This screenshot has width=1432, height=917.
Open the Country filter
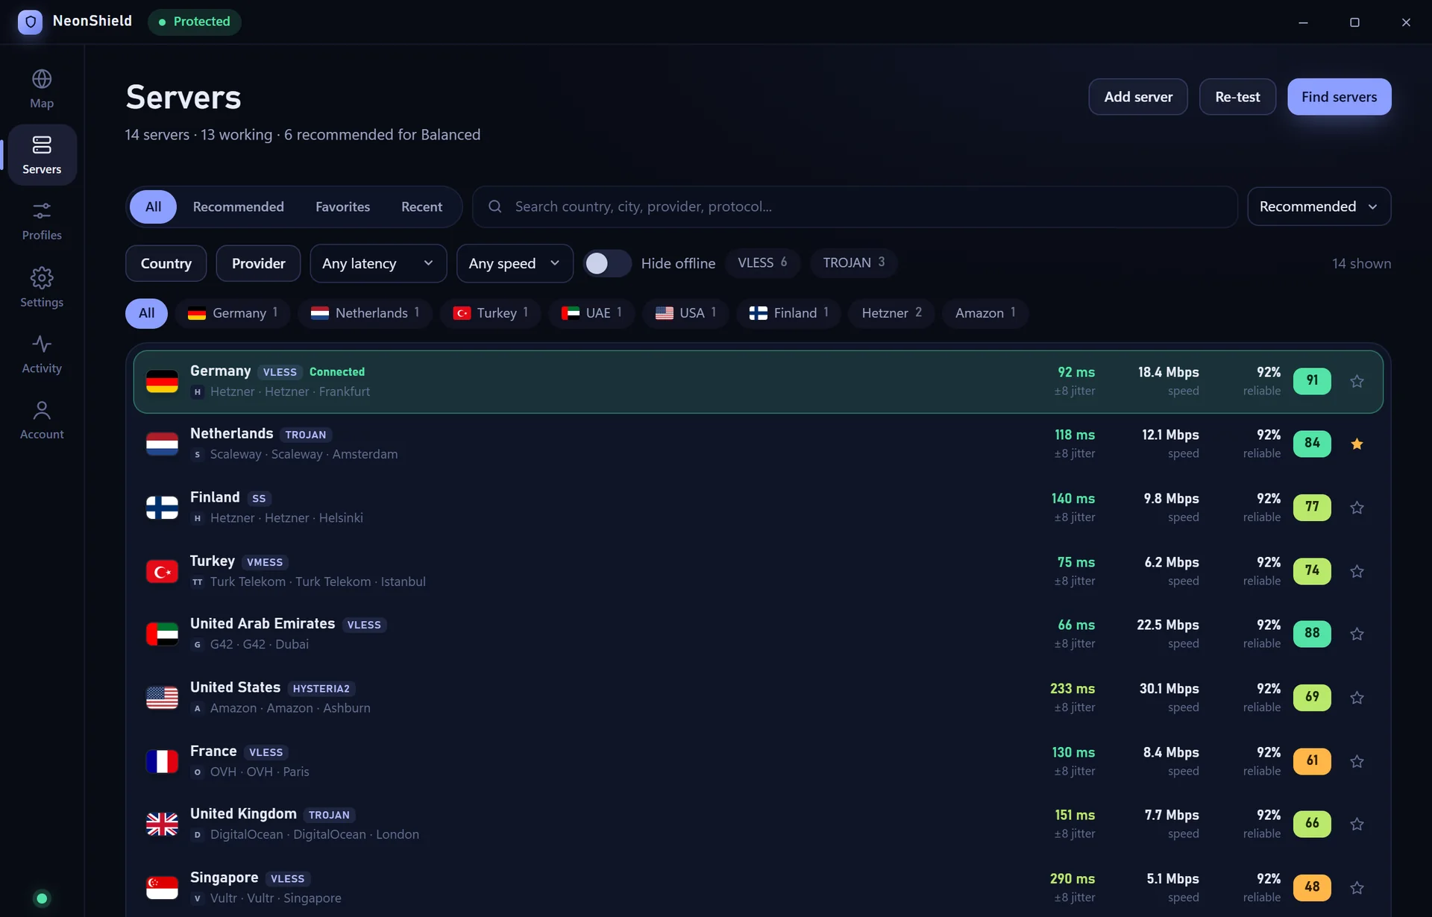pyautogui.click(x=166, y=263)
